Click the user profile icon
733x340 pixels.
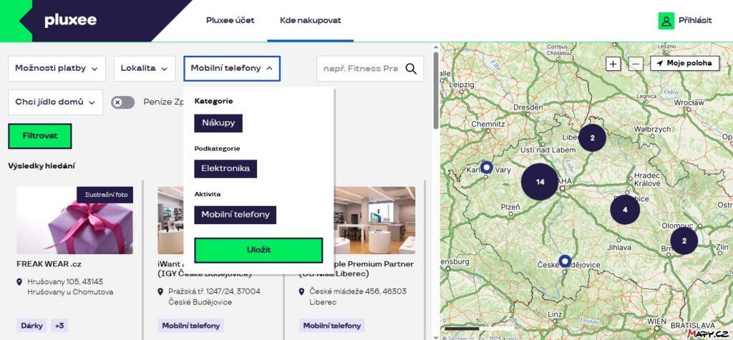click(666, 21)
